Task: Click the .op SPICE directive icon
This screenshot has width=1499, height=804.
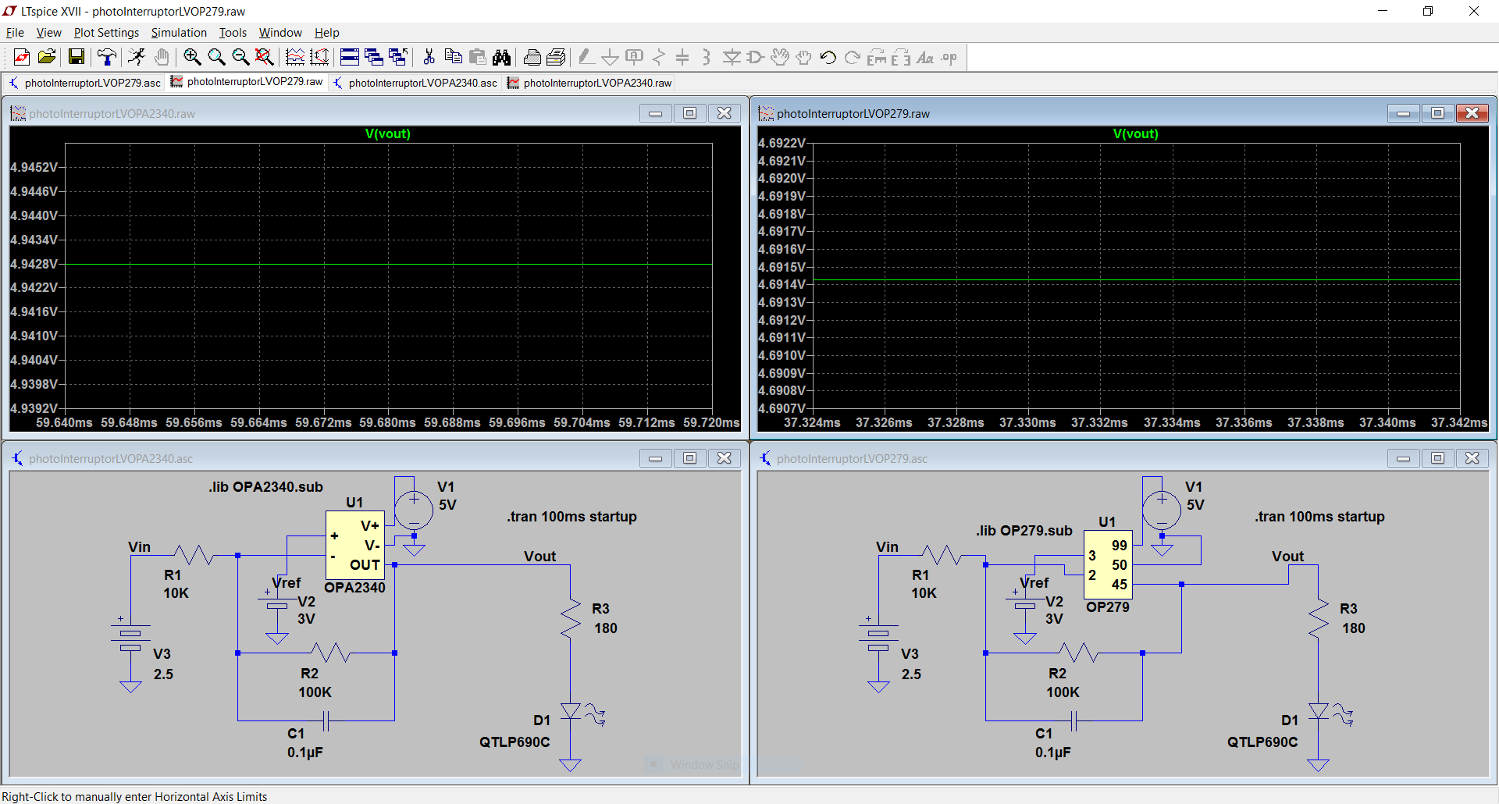Action: tap(949, 57)
